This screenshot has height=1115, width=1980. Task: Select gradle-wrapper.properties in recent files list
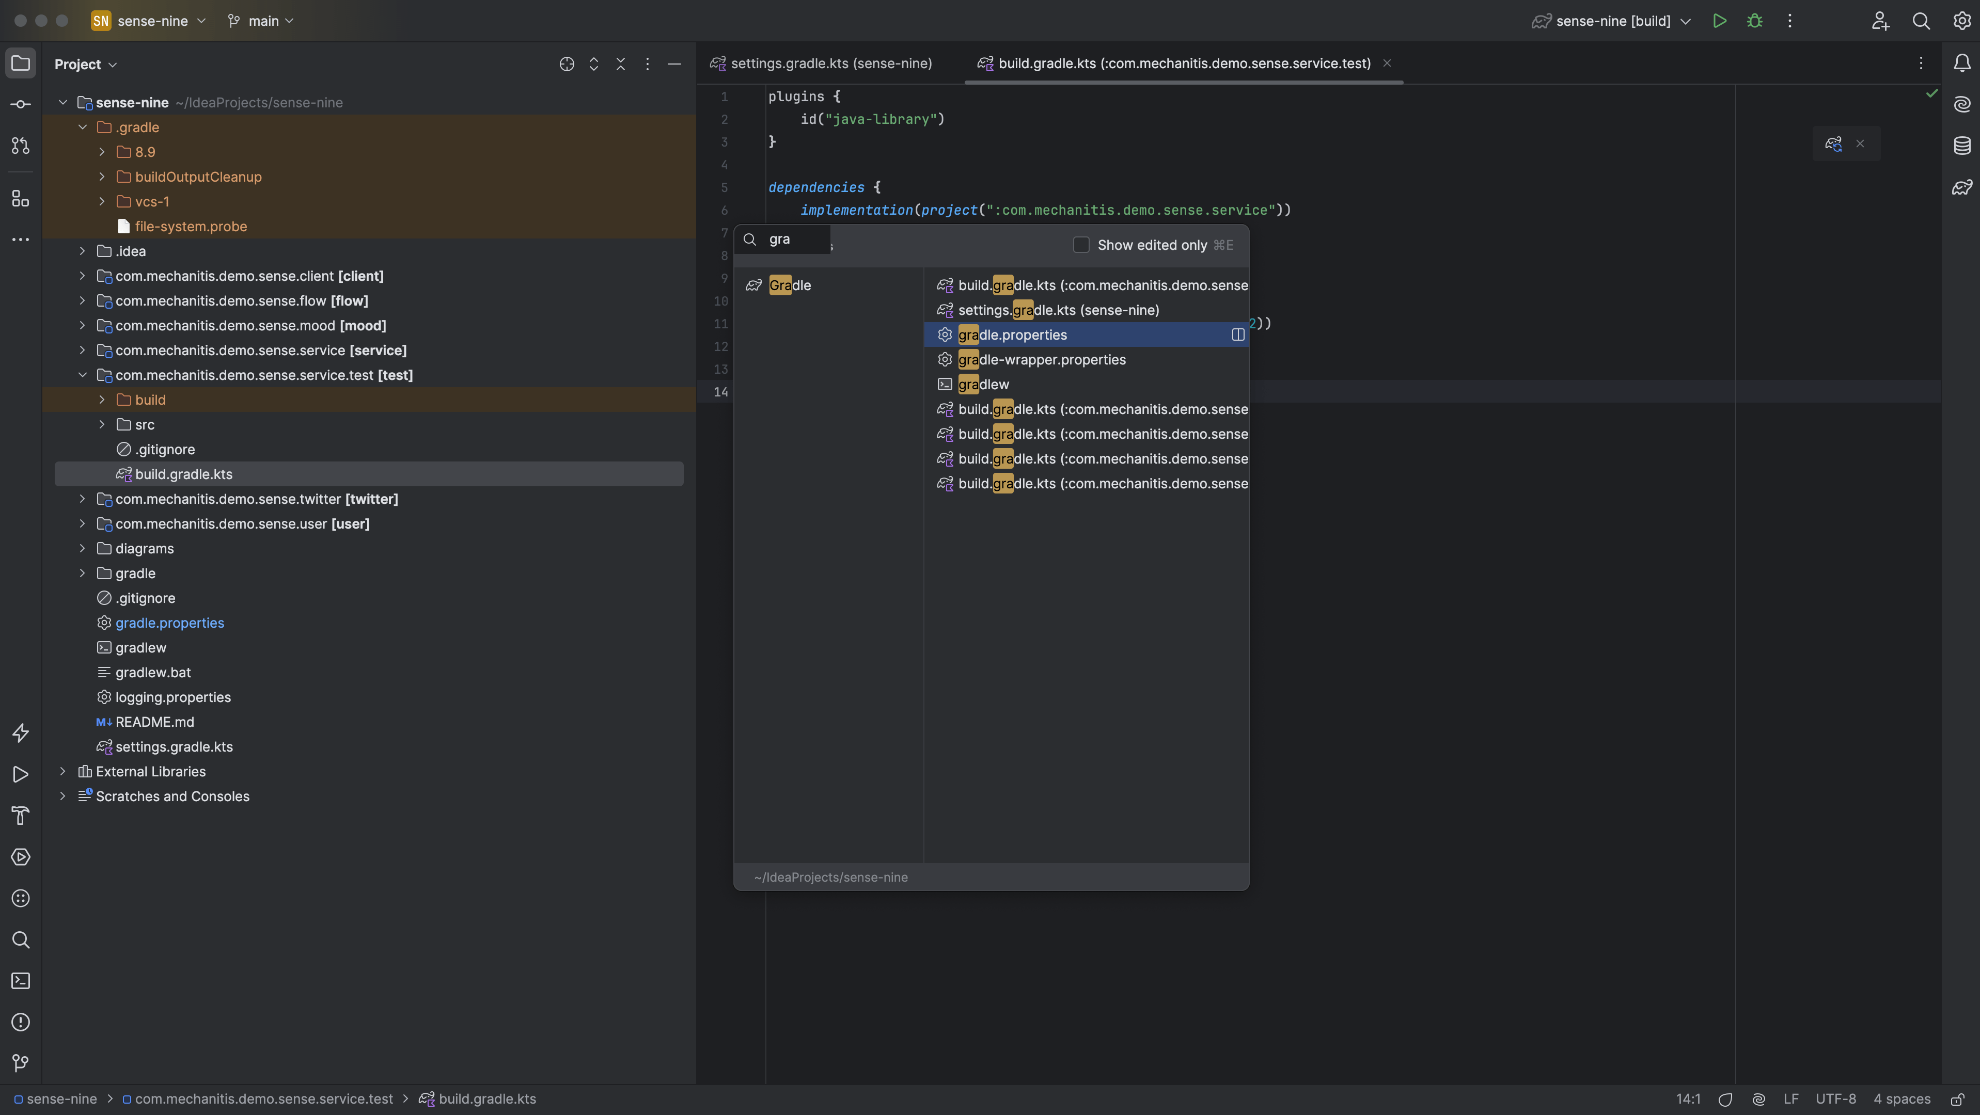click(x=1042, y=360)
